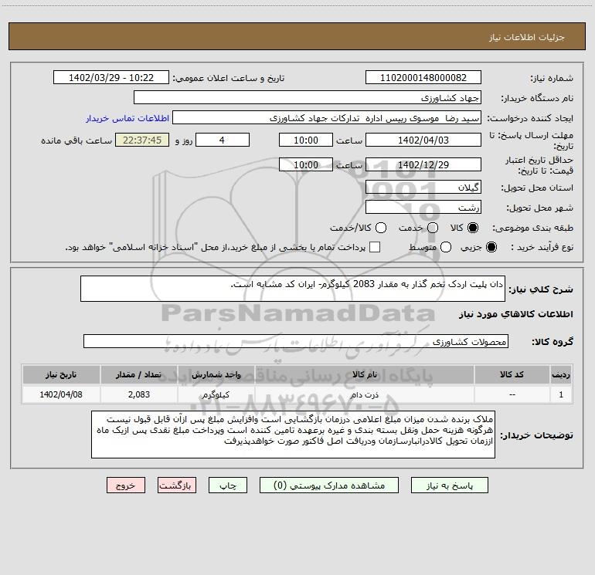Click the announcement date field 1402/03/29 - 10:22
Viewport: 595px width, 575px height.
111,78
